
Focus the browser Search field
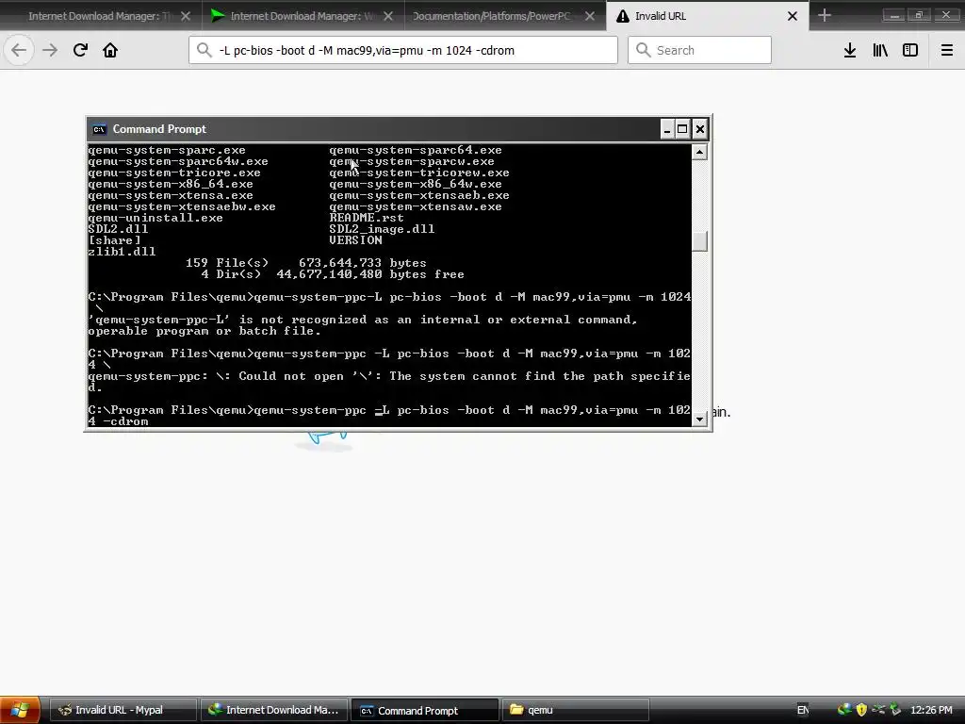click(700, 50)
